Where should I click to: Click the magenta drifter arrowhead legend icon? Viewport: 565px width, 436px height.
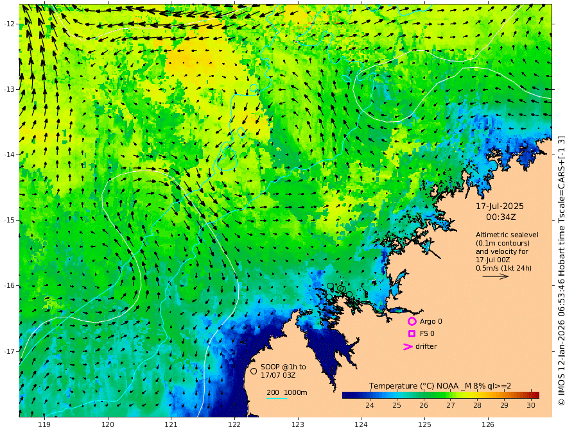(408, 346)
